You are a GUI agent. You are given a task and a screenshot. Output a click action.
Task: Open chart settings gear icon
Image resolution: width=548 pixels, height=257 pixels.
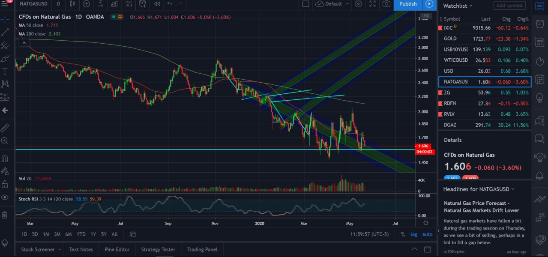click(358, 4)
